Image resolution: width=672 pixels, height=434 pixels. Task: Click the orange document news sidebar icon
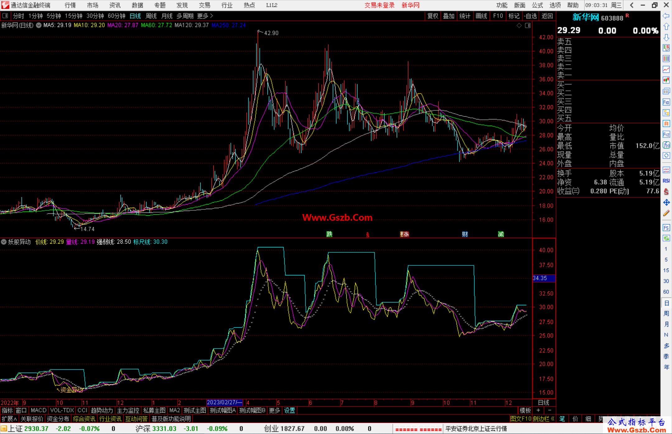[666, 124]
